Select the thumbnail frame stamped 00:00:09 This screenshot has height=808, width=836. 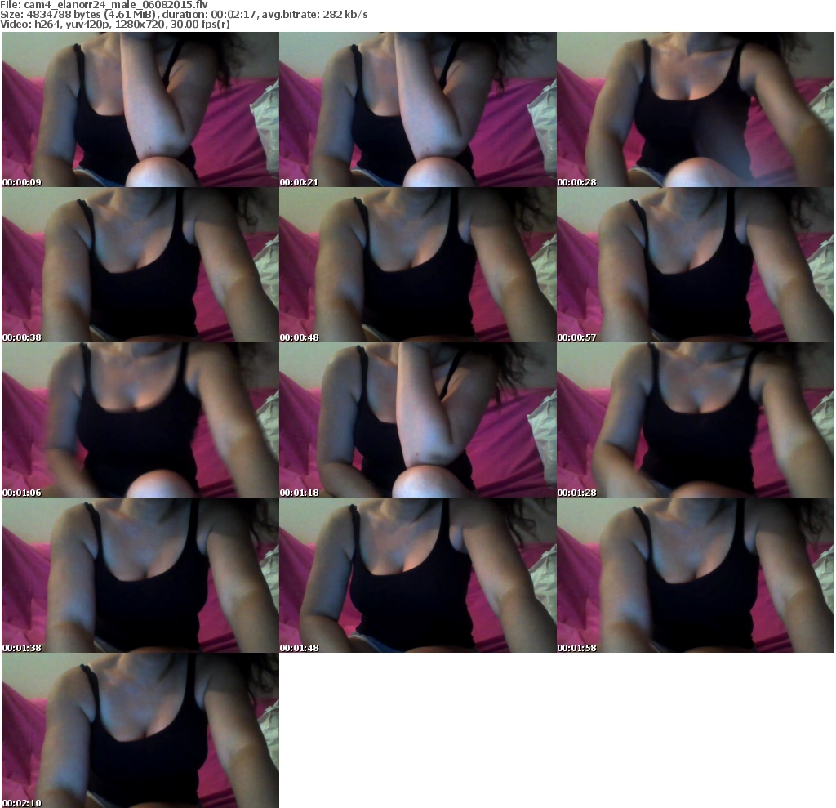click(x=140, y=109)
